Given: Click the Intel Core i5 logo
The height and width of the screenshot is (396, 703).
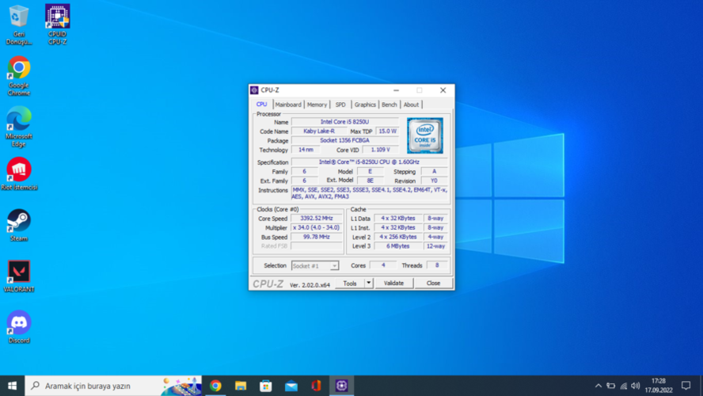Looking at the screenshot, I should [x=425, y=135].
